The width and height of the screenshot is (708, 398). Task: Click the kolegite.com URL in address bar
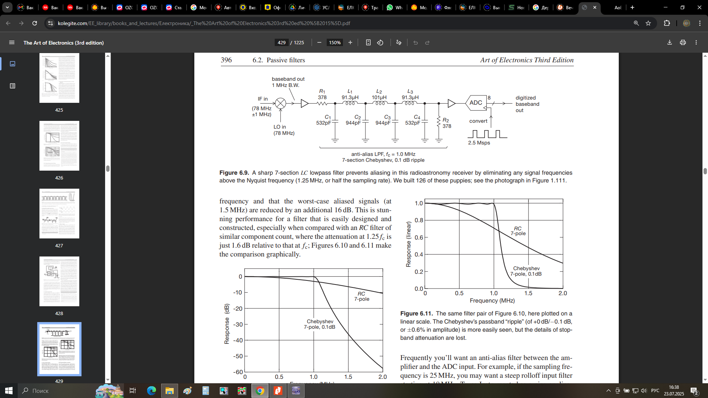(204, 23)
